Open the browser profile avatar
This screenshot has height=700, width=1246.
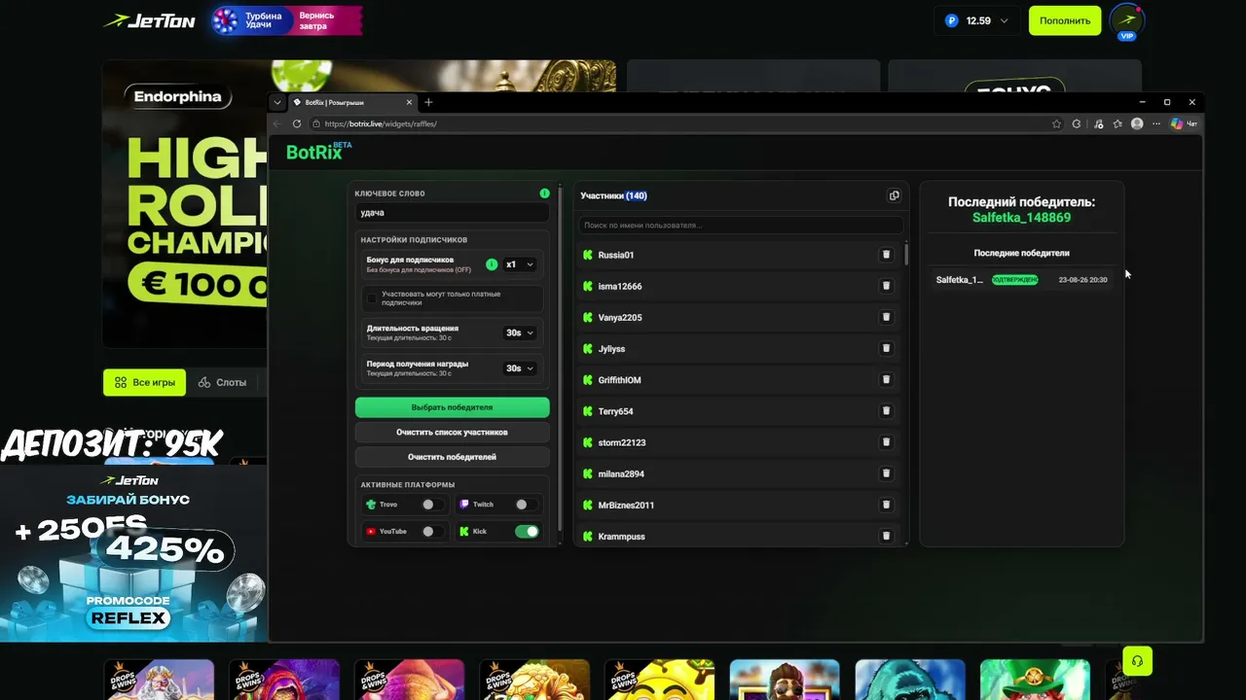tap(1137, 123)
